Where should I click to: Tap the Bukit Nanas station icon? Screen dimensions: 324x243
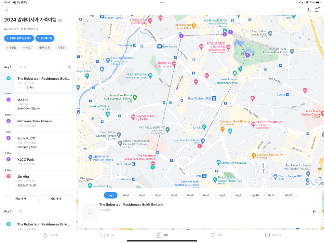(x=159, y=46)
